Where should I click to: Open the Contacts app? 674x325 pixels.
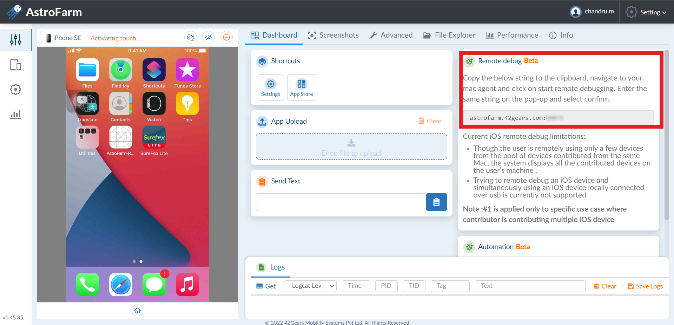click(121, 103)
